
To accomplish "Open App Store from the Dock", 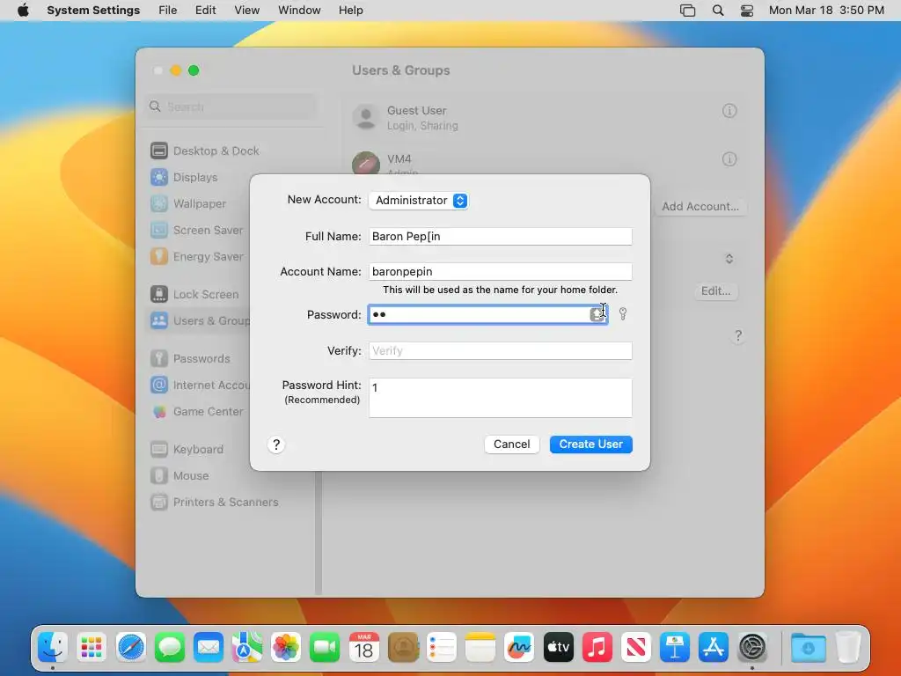I will coord(714,648).
